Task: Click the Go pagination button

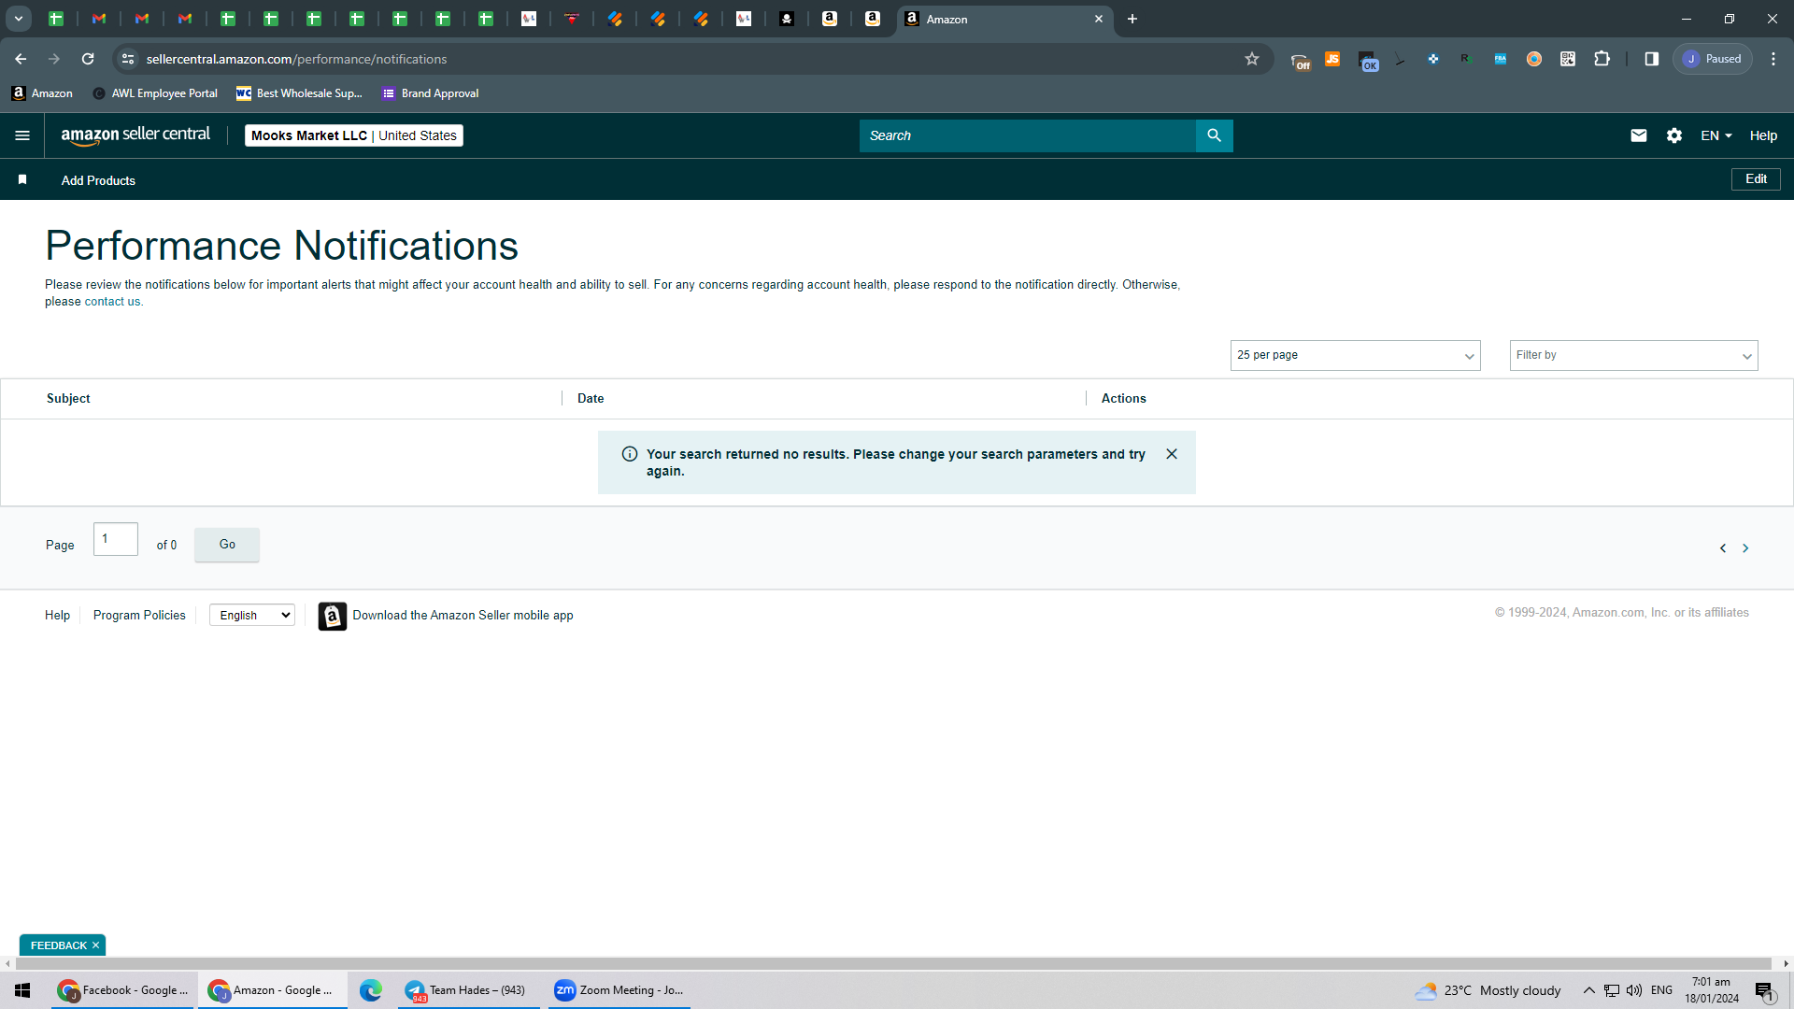Action: coord(227,544)
